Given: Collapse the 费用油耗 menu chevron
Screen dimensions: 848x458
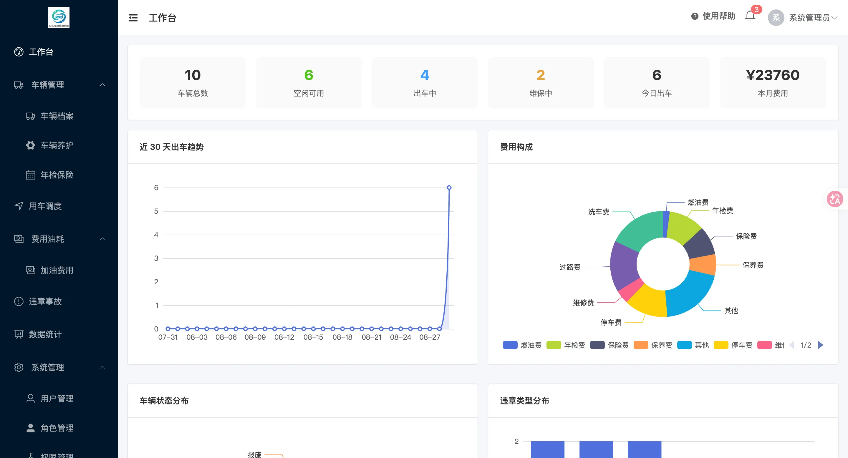Looking at the screenshot, I should (x=102, y=239).
